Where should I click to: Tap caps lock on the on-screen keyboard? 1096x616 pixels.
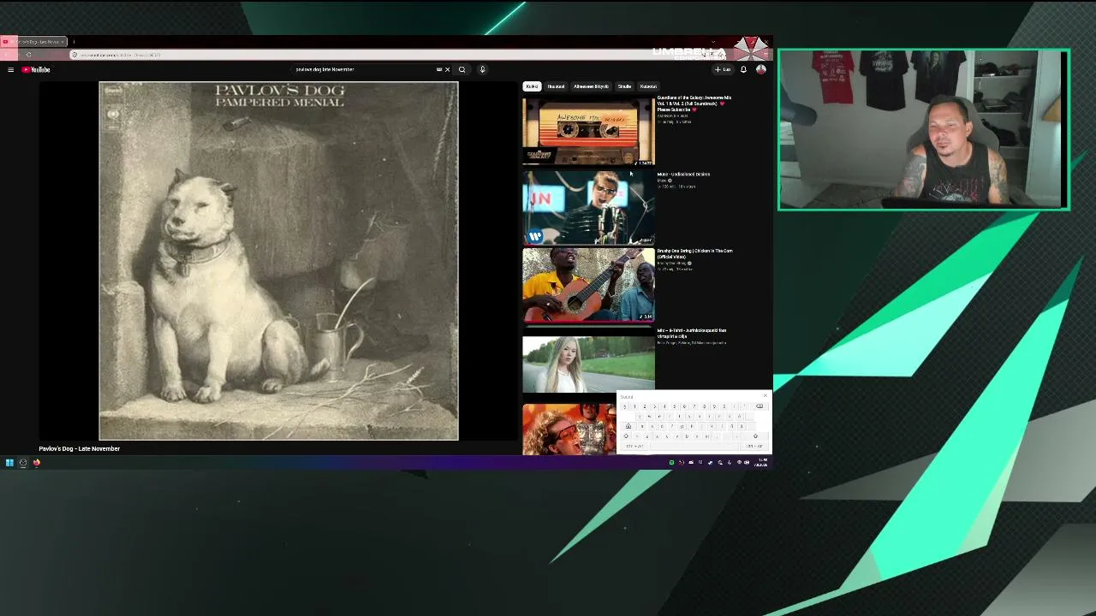[x=628, y=426]
